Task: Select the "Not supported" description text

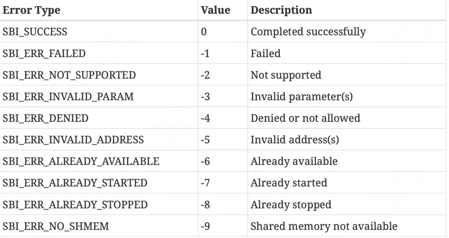Action: tap(286, 75)
